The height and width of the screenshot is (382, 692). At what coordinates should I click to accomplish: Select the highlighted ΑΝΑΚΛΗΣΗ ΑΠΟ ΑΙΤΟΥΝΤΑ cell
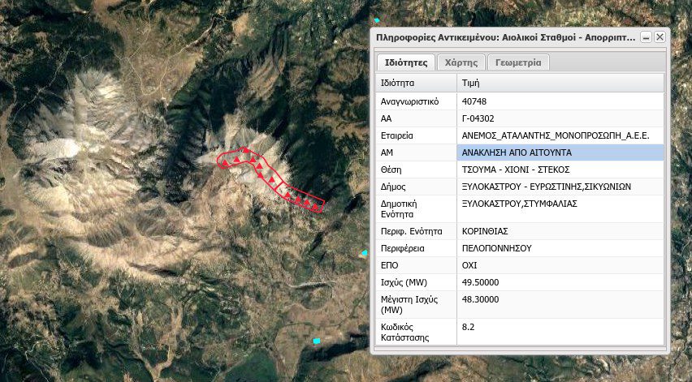[560, 152]
